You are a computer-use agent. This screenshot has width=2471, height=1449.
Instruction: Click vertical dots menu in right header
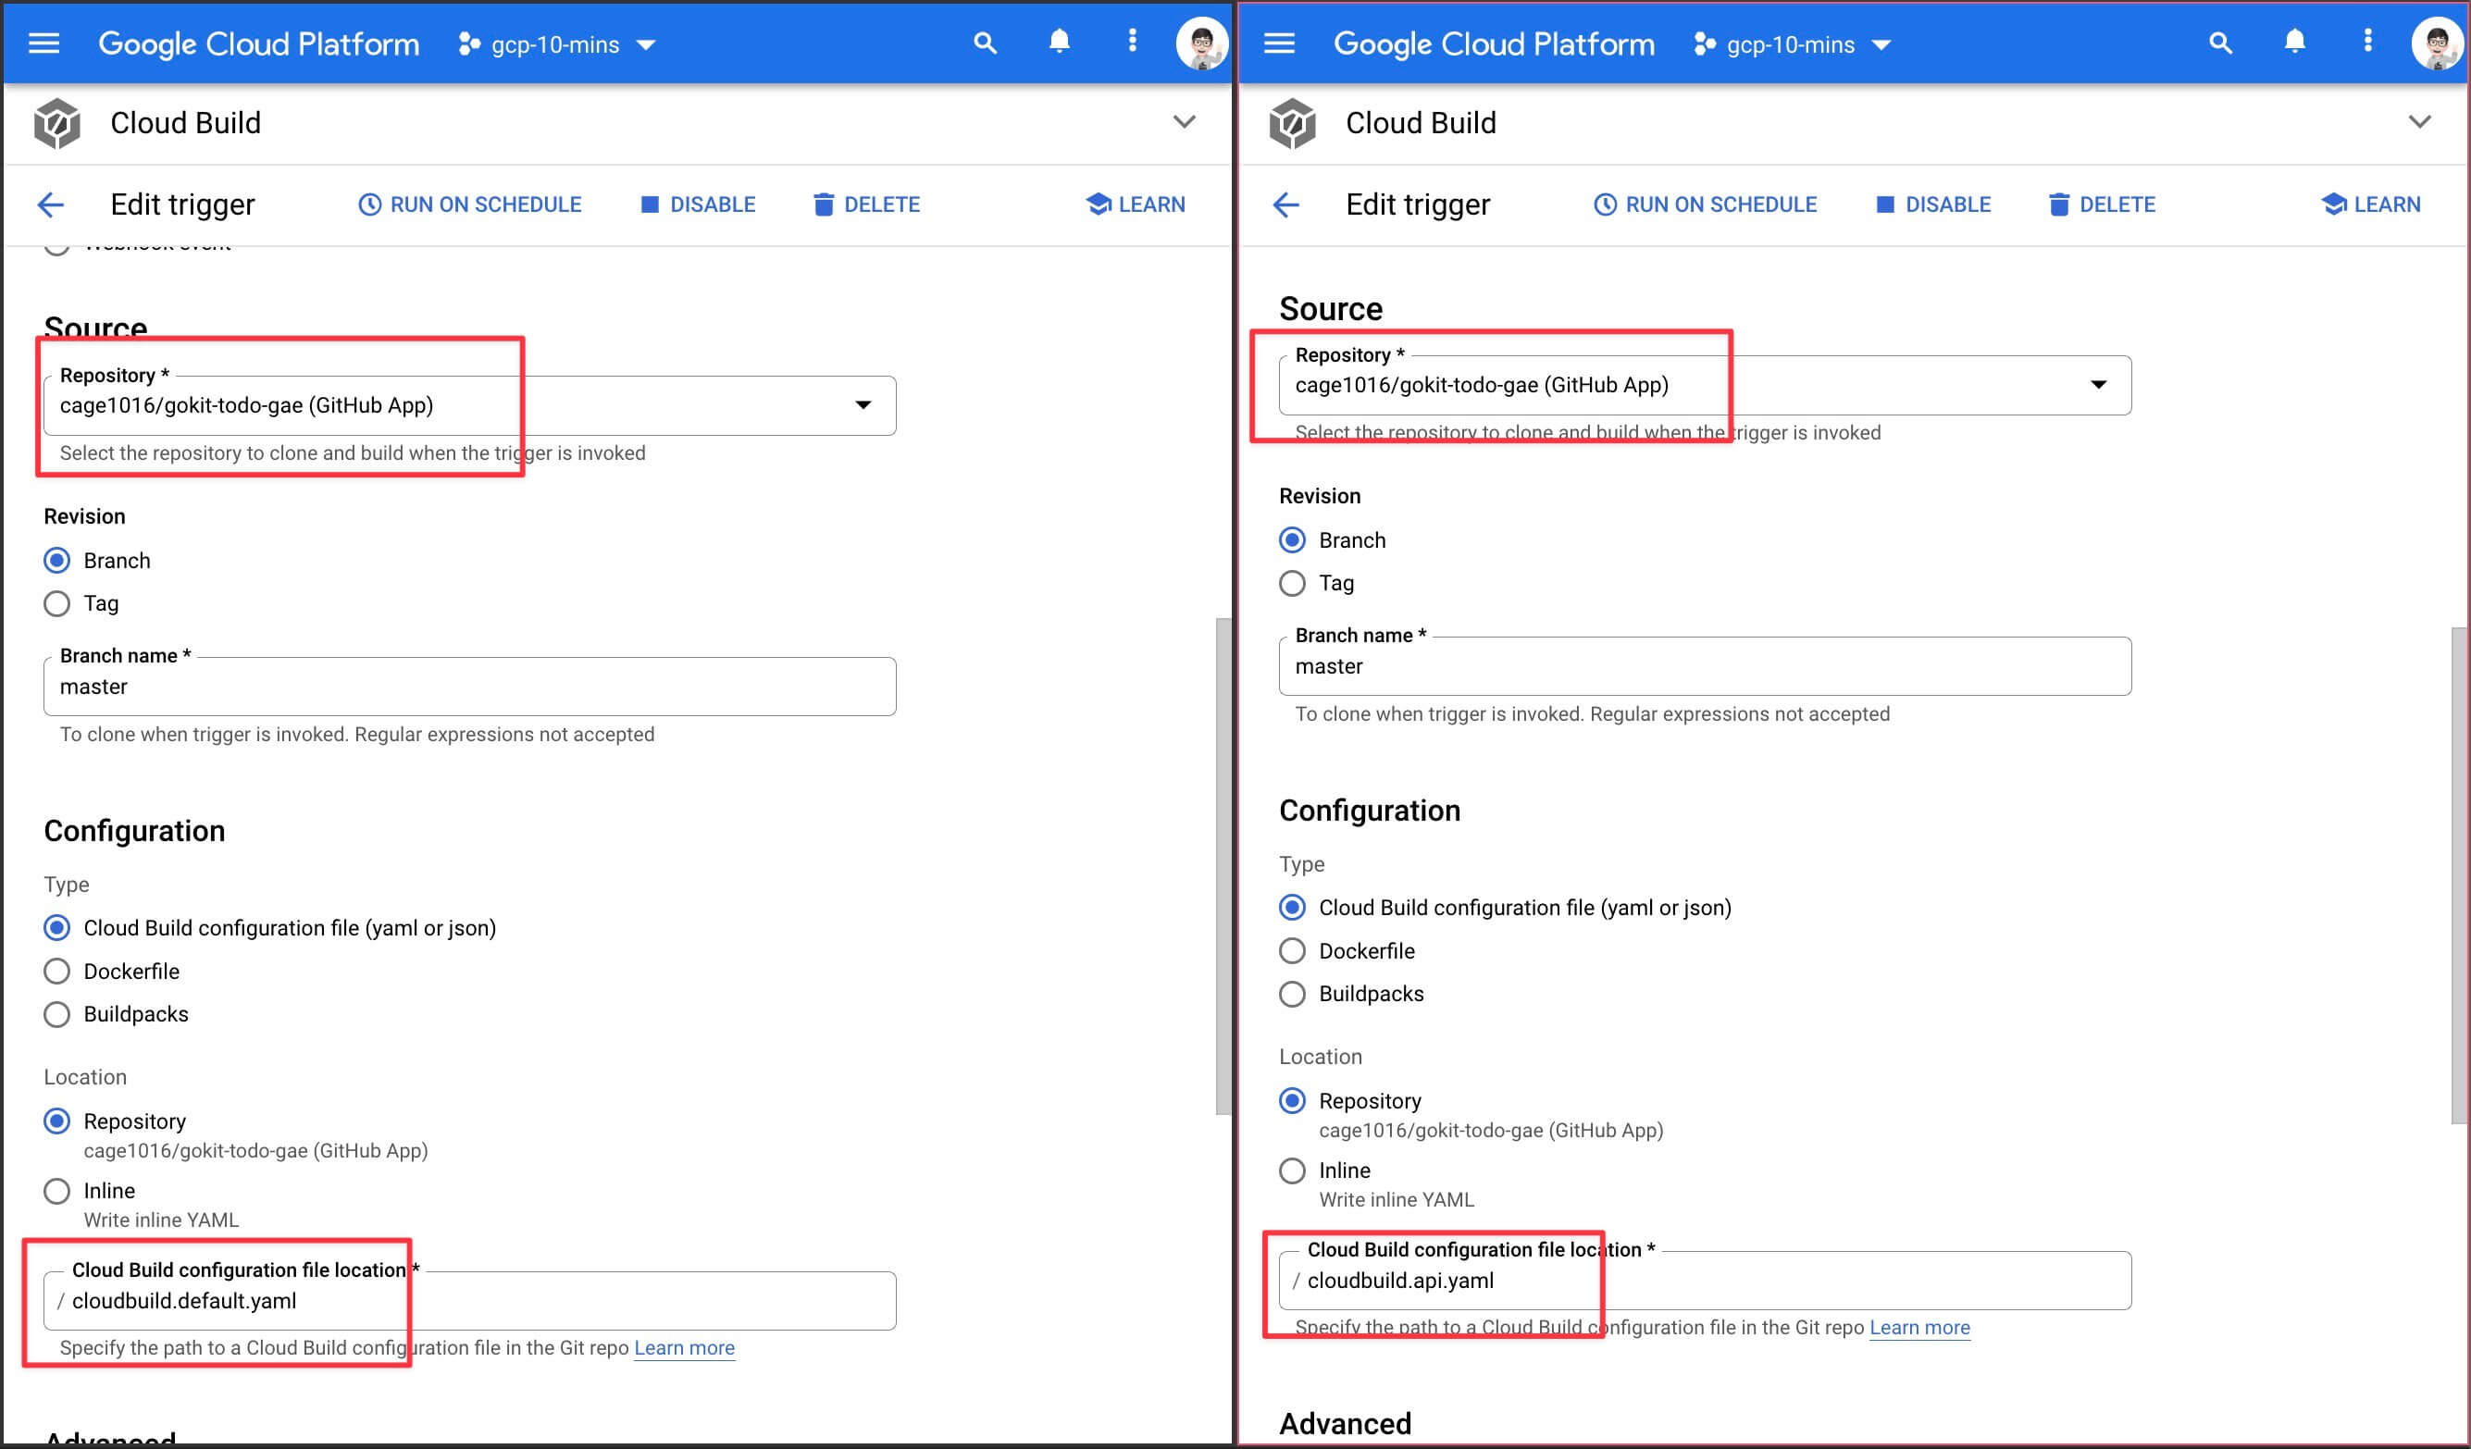[2368, 42]
